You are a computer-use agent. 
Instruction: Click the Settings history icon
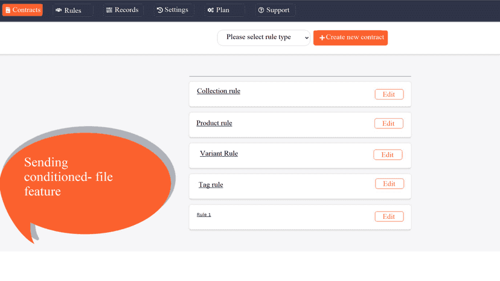pyautogui.click(x=160, y=10)
